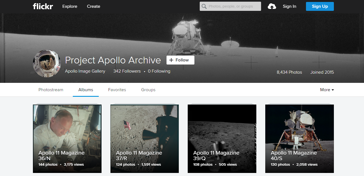View the 0 Following list
The width and height of the screenshot is (364, 176).
coord(159,71)
